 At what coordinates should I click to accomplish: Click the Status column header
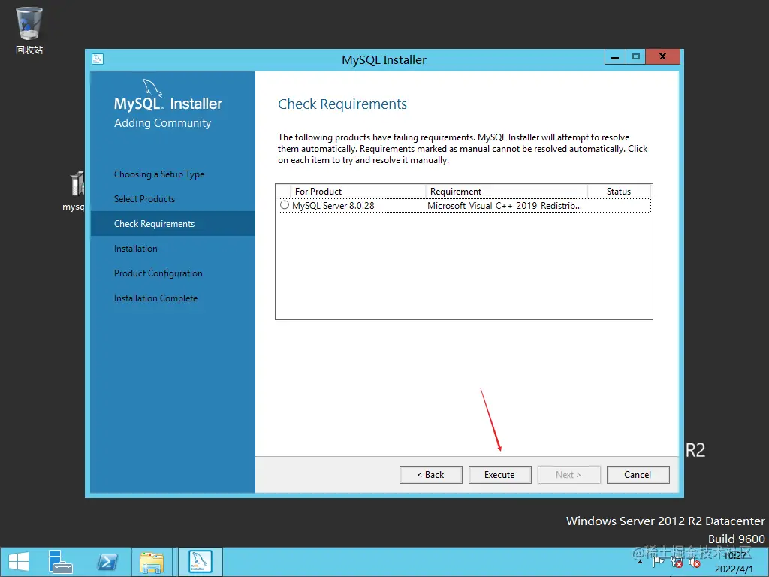point(619,191)
